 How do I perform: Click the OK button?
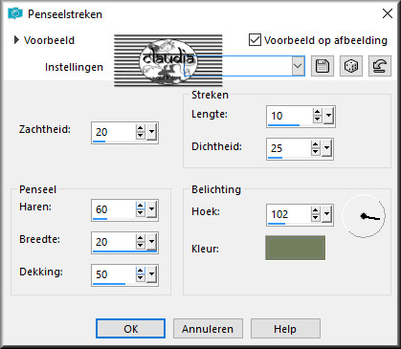click(130, 329)
